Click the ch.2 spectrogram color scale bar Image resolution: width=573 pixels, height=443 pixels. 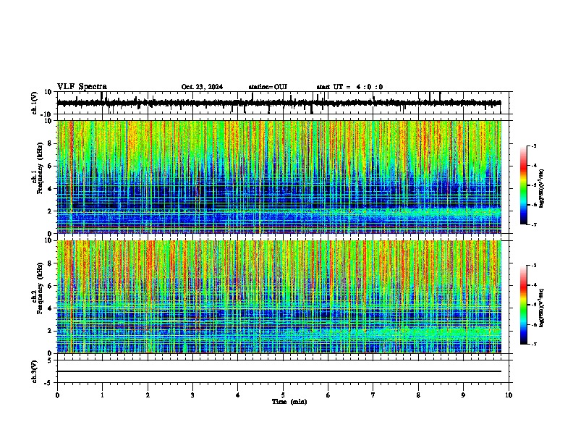[x=524, y=305]
